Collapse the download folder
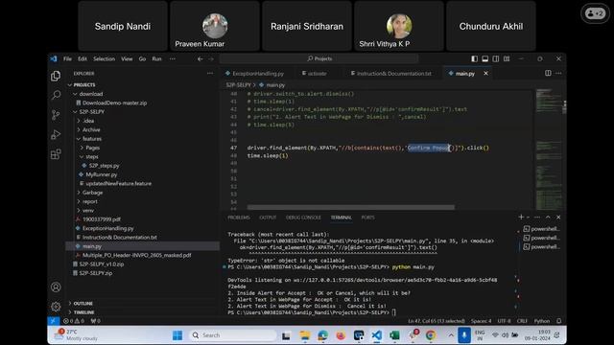This screenshot has width=614, height=345. coord(91,94)
